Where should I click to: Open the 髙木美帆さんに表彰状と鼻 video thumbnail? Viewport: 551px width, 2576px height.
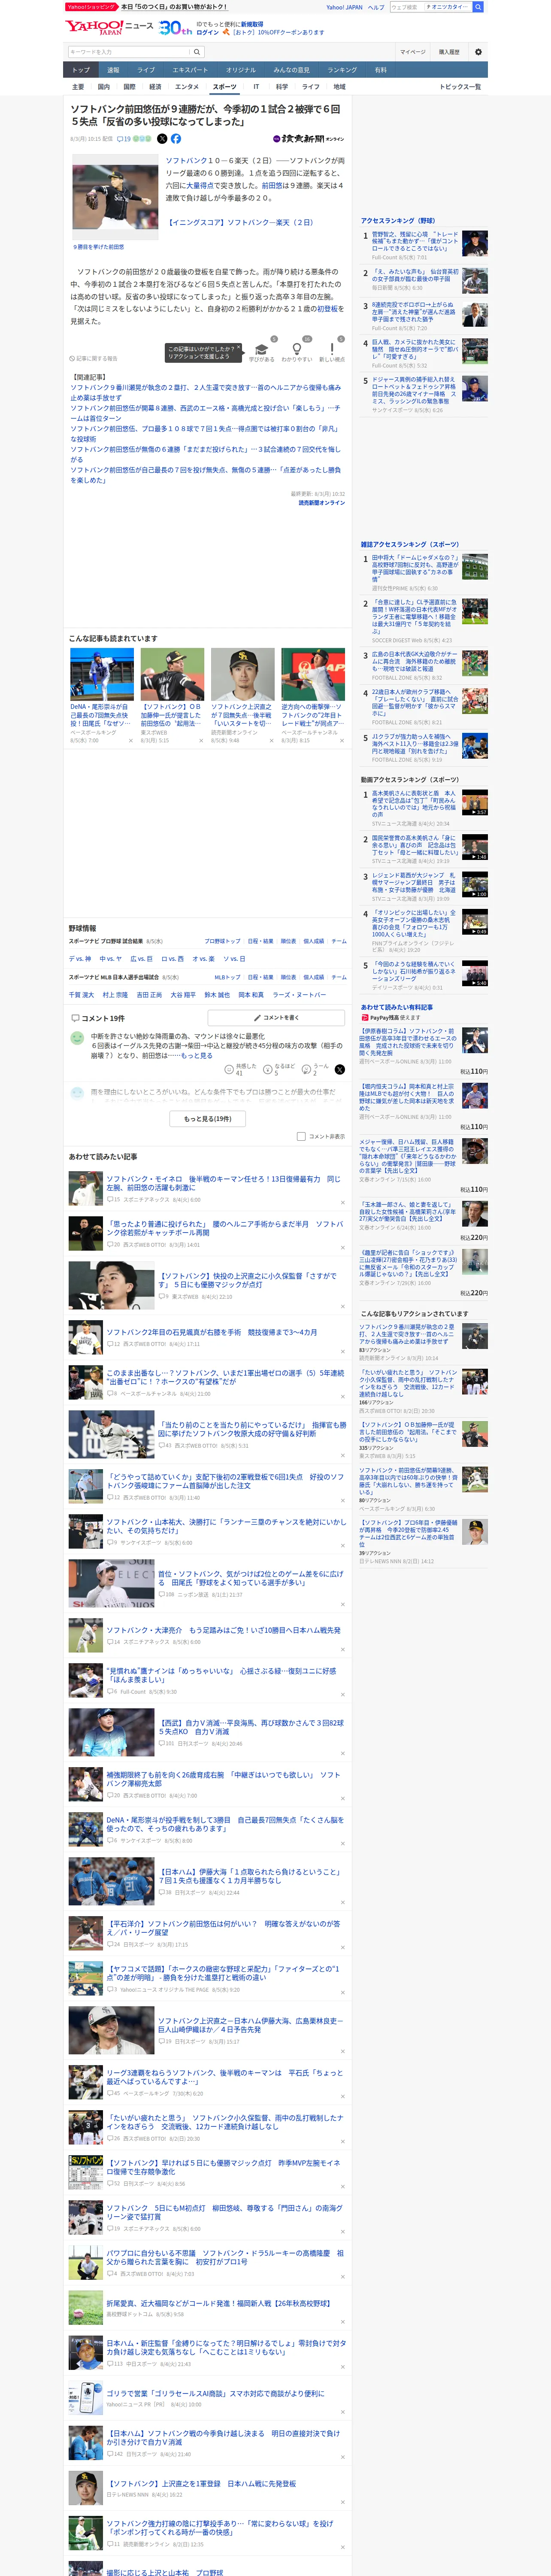(x=474, y=803)
